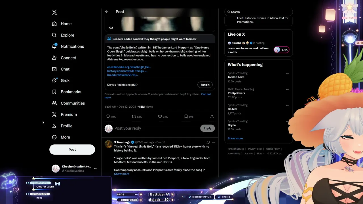The height and width of the screenshot is (204, 363).
Task: Click the 1.5M Views count
Action: (x=145, y=107)
